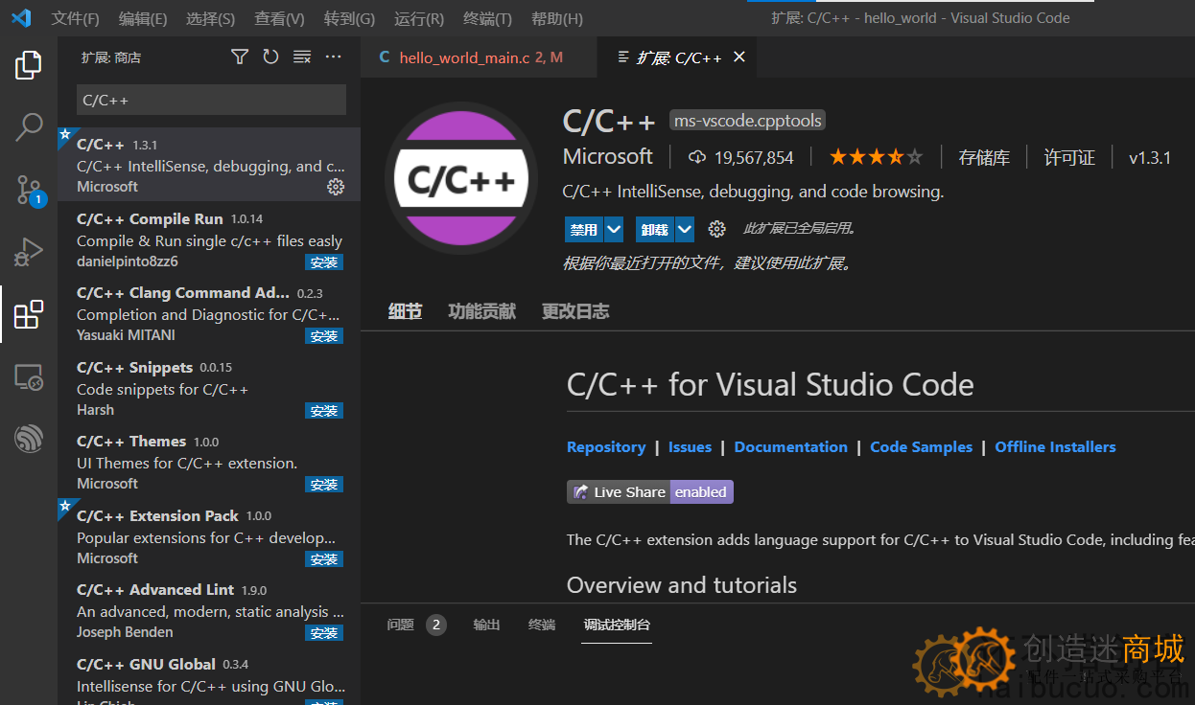The height and width of the screenshot is (705, 1195).
Task: Close the C/C++ extension tab
Action: click(739, 57)
